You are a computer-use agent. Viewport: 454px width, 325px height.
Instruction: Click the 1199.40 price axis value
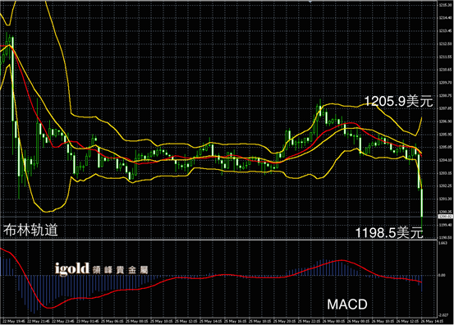tap(445, 225)
